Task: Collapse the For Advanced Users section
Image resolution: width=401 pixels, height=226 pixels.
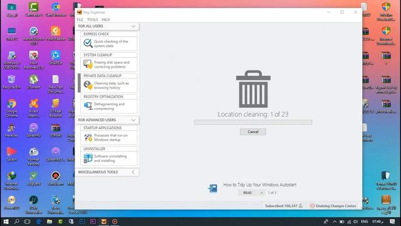Action: coord(133,120)
